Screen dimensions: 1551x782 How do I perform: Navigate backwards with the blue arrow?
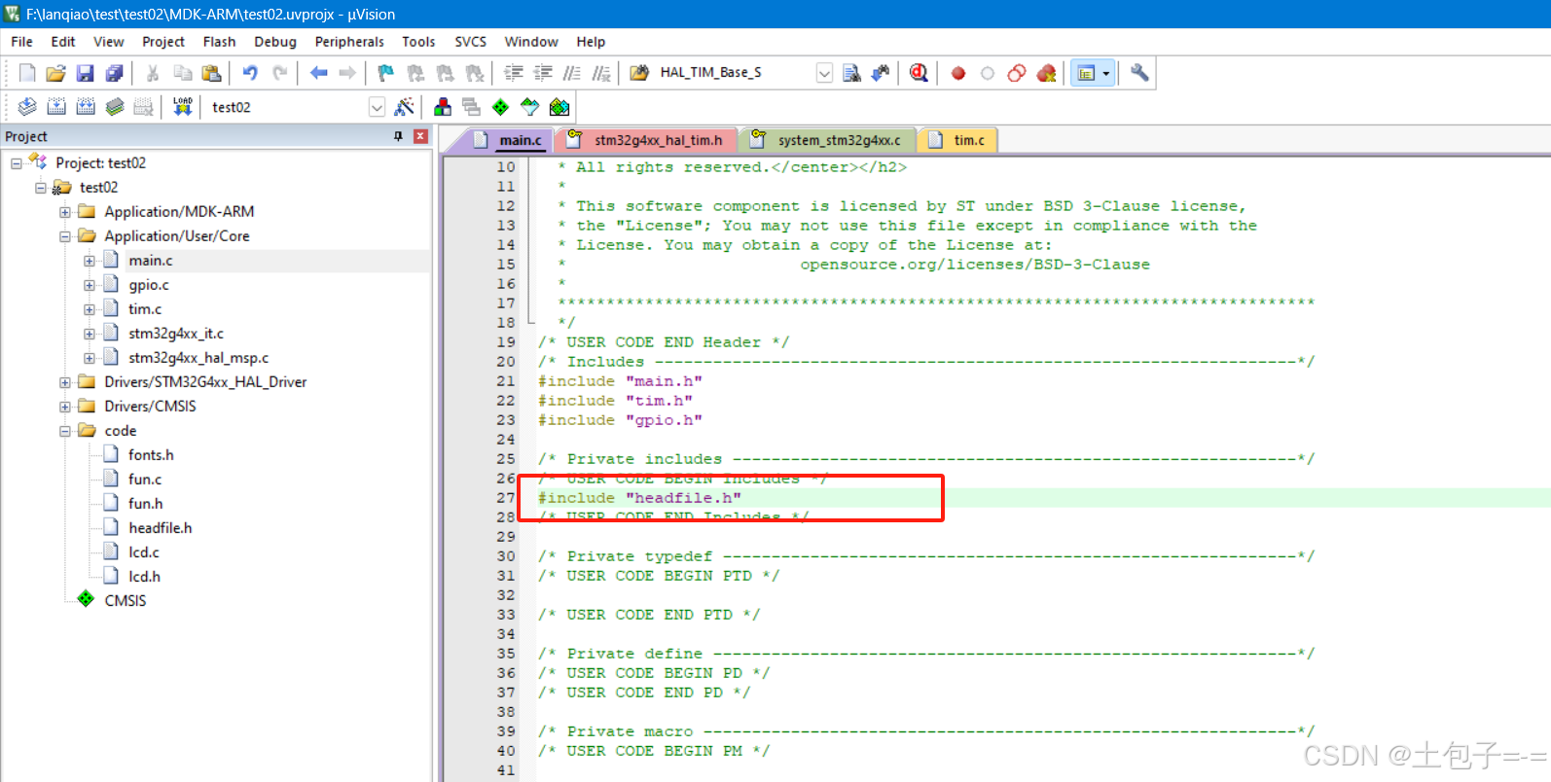click(x=318, y=73)
